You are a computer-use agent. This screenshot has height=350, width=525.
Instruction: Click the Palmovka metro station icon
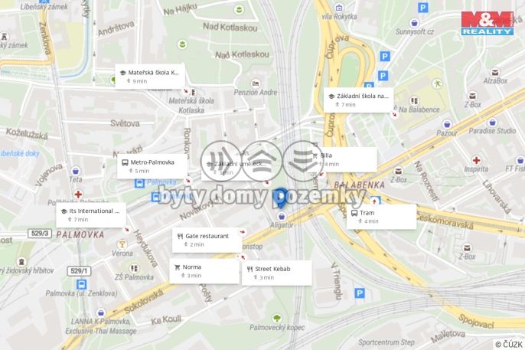tap(139, 183)
